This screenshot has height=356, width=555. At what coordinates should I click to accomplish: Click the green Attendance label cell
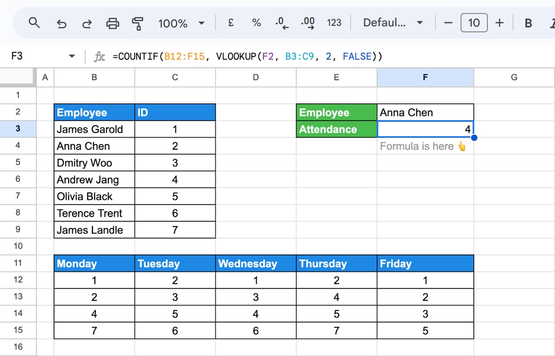tap(336, 129)
